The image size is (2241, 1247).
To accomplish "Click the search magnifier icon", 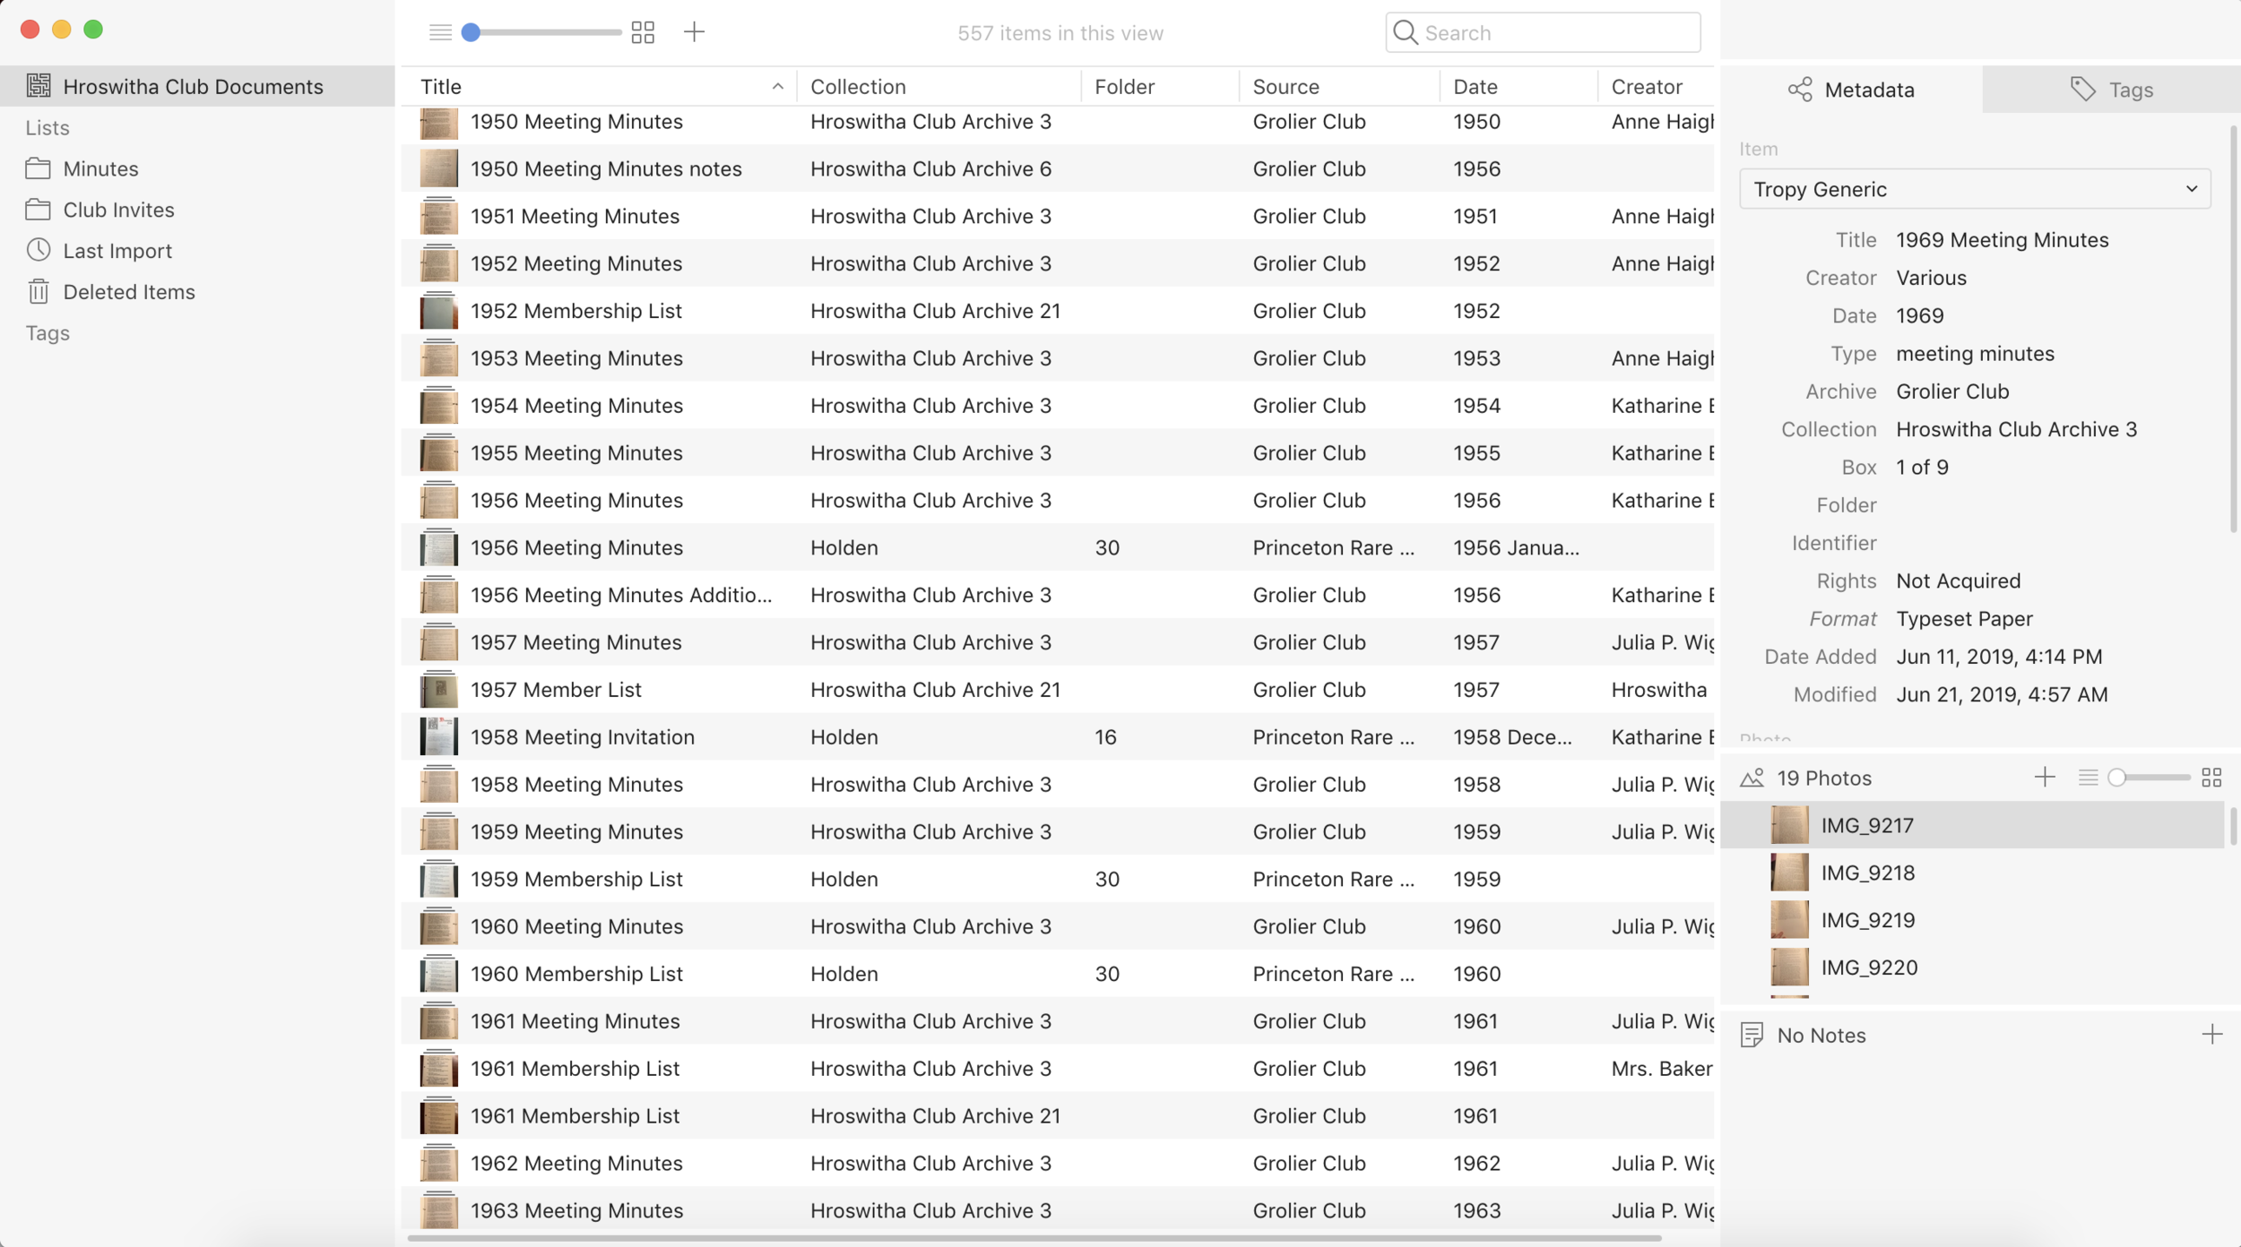I will (1406, 33).
